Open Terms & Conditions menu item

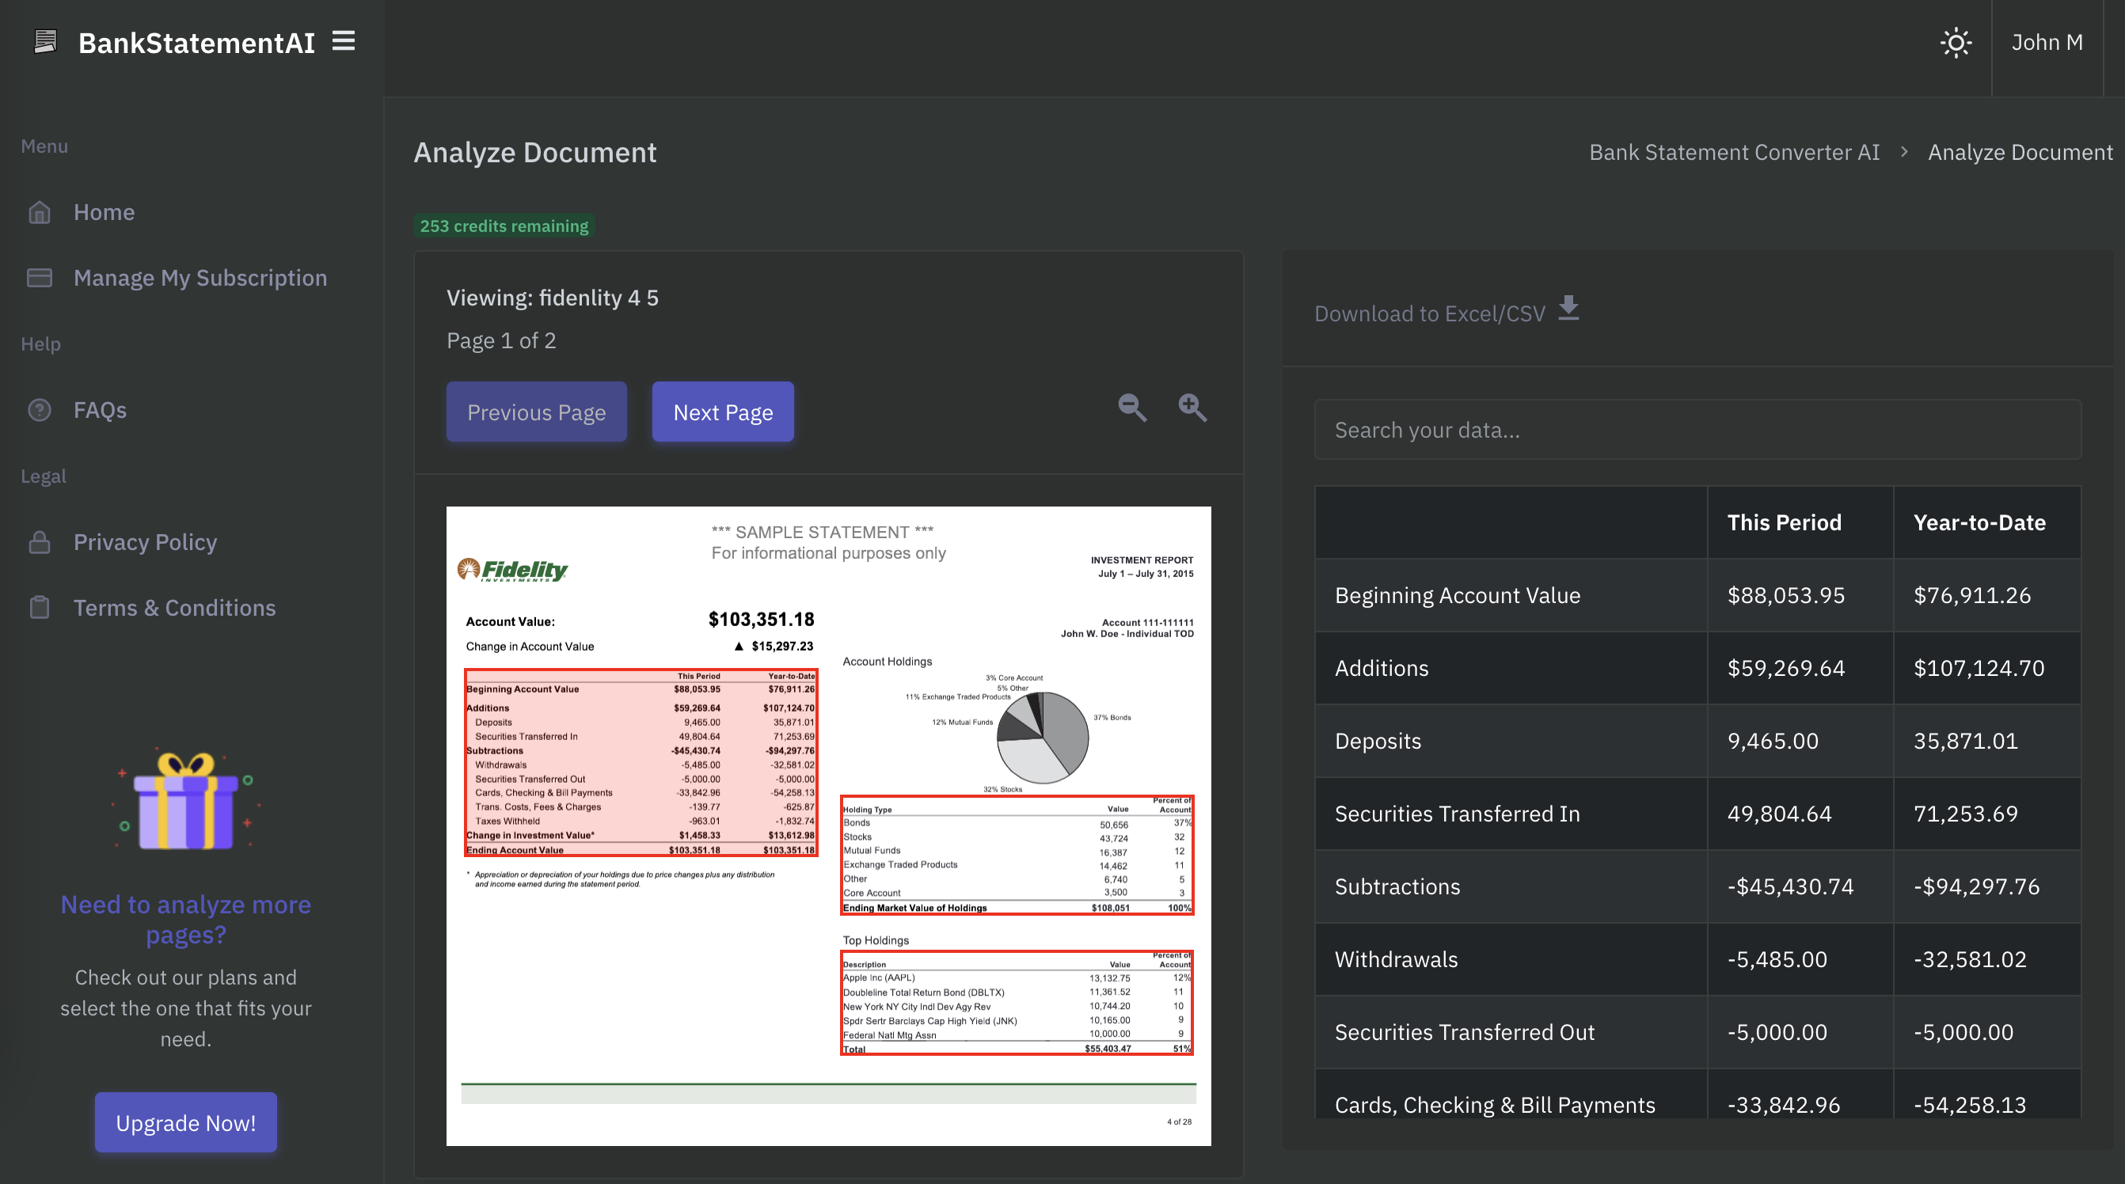174,608
